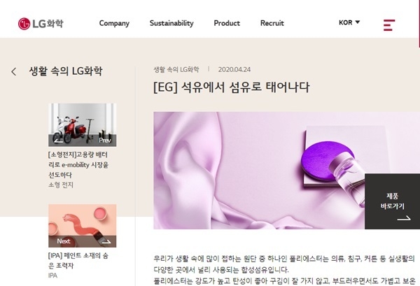Open the hamburger menu icon
The width and height of the screenshot is (420, 286).
tap(389, 25)
